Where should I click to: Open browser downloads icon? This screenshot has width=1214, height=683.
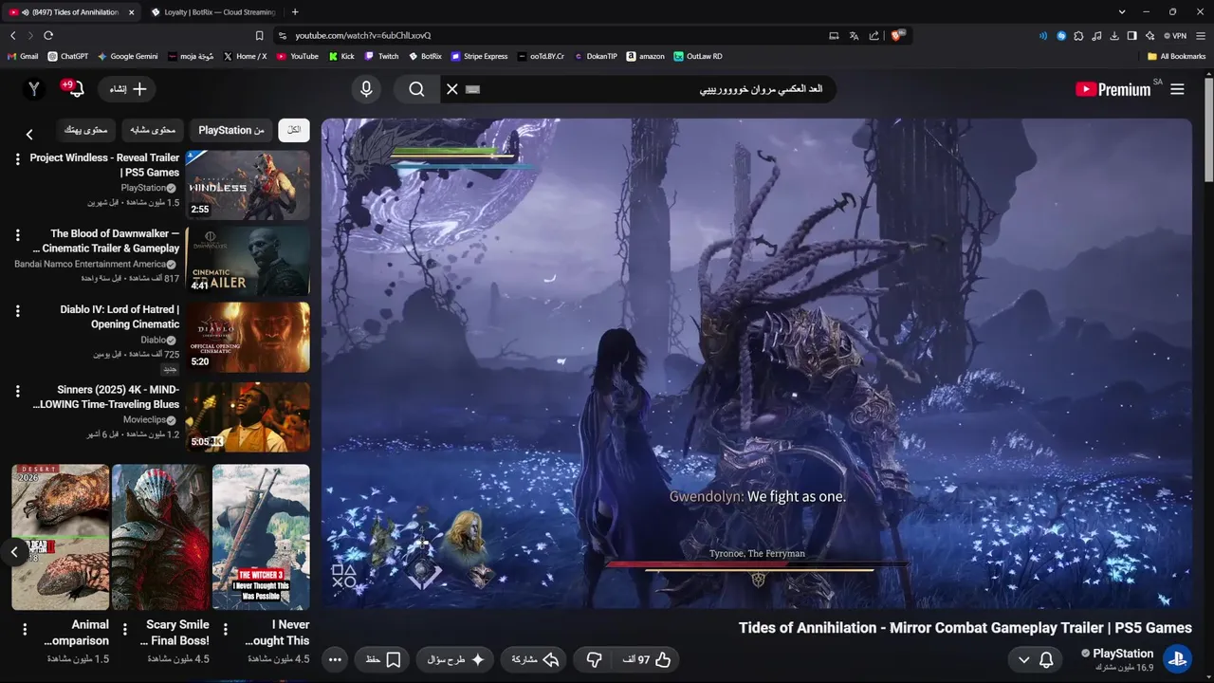click(1114, 35)
